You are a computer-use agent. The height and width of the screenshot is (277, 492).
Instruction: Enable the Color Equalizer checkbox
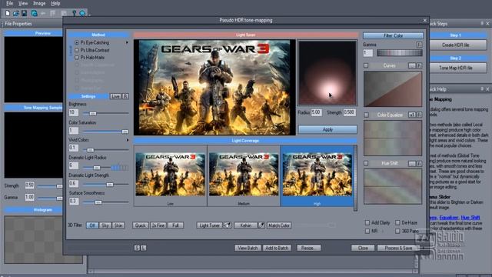coord(366,115)
